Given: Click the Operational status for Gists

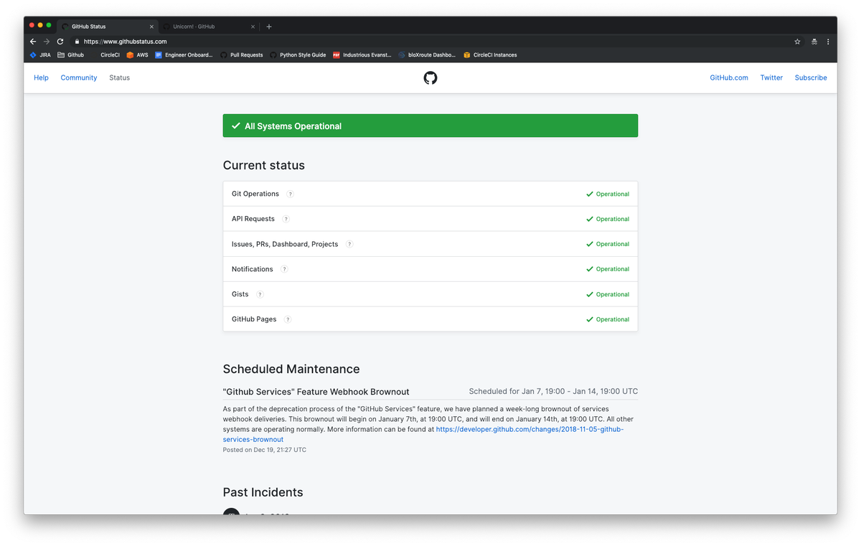Looking at the screenshot, I should point(608,294).
